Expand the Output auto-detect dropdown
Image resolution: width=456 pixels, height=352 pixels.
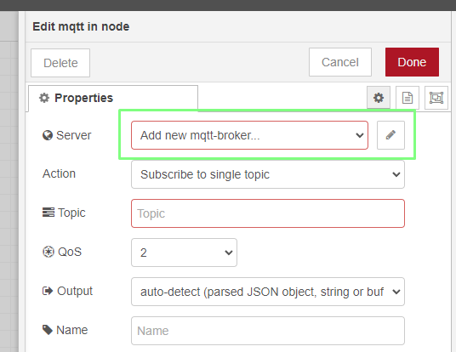click(x=267, y=292)
